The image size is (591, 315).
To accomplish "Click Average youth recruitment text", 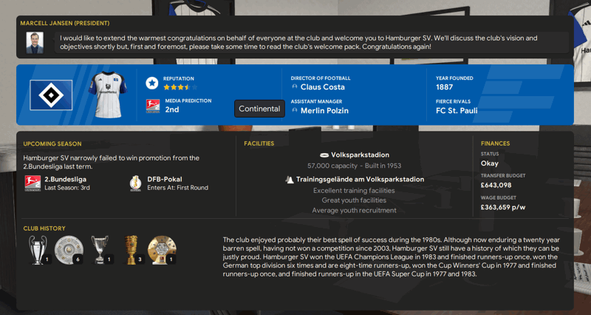I will pyautogui.click(x=354, y=211).
